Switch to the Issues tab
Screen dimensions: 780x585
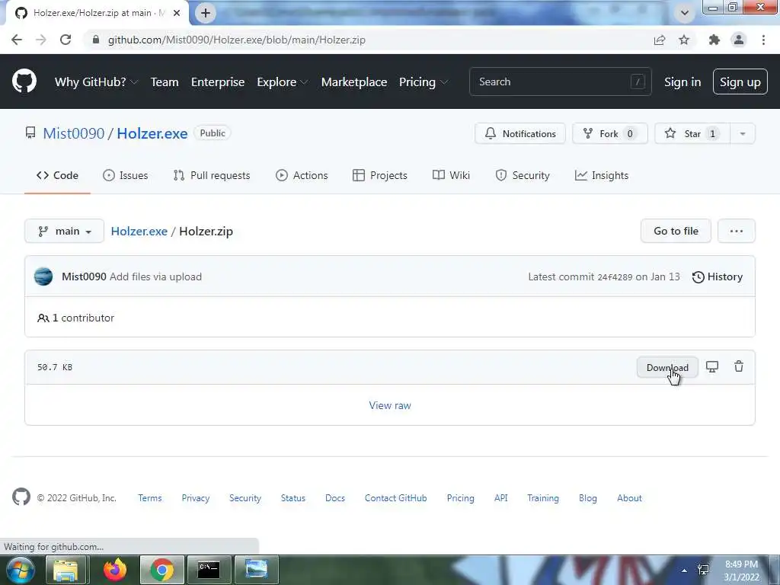(x=126, y=175)
